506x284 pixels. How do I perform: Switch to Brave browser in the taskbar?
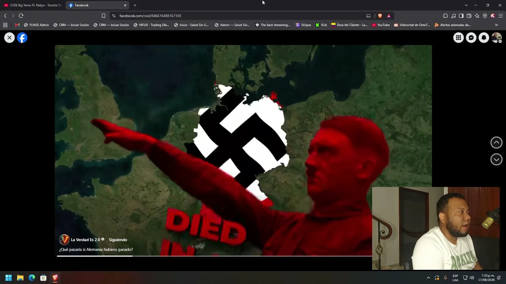(x=55, y=278)
